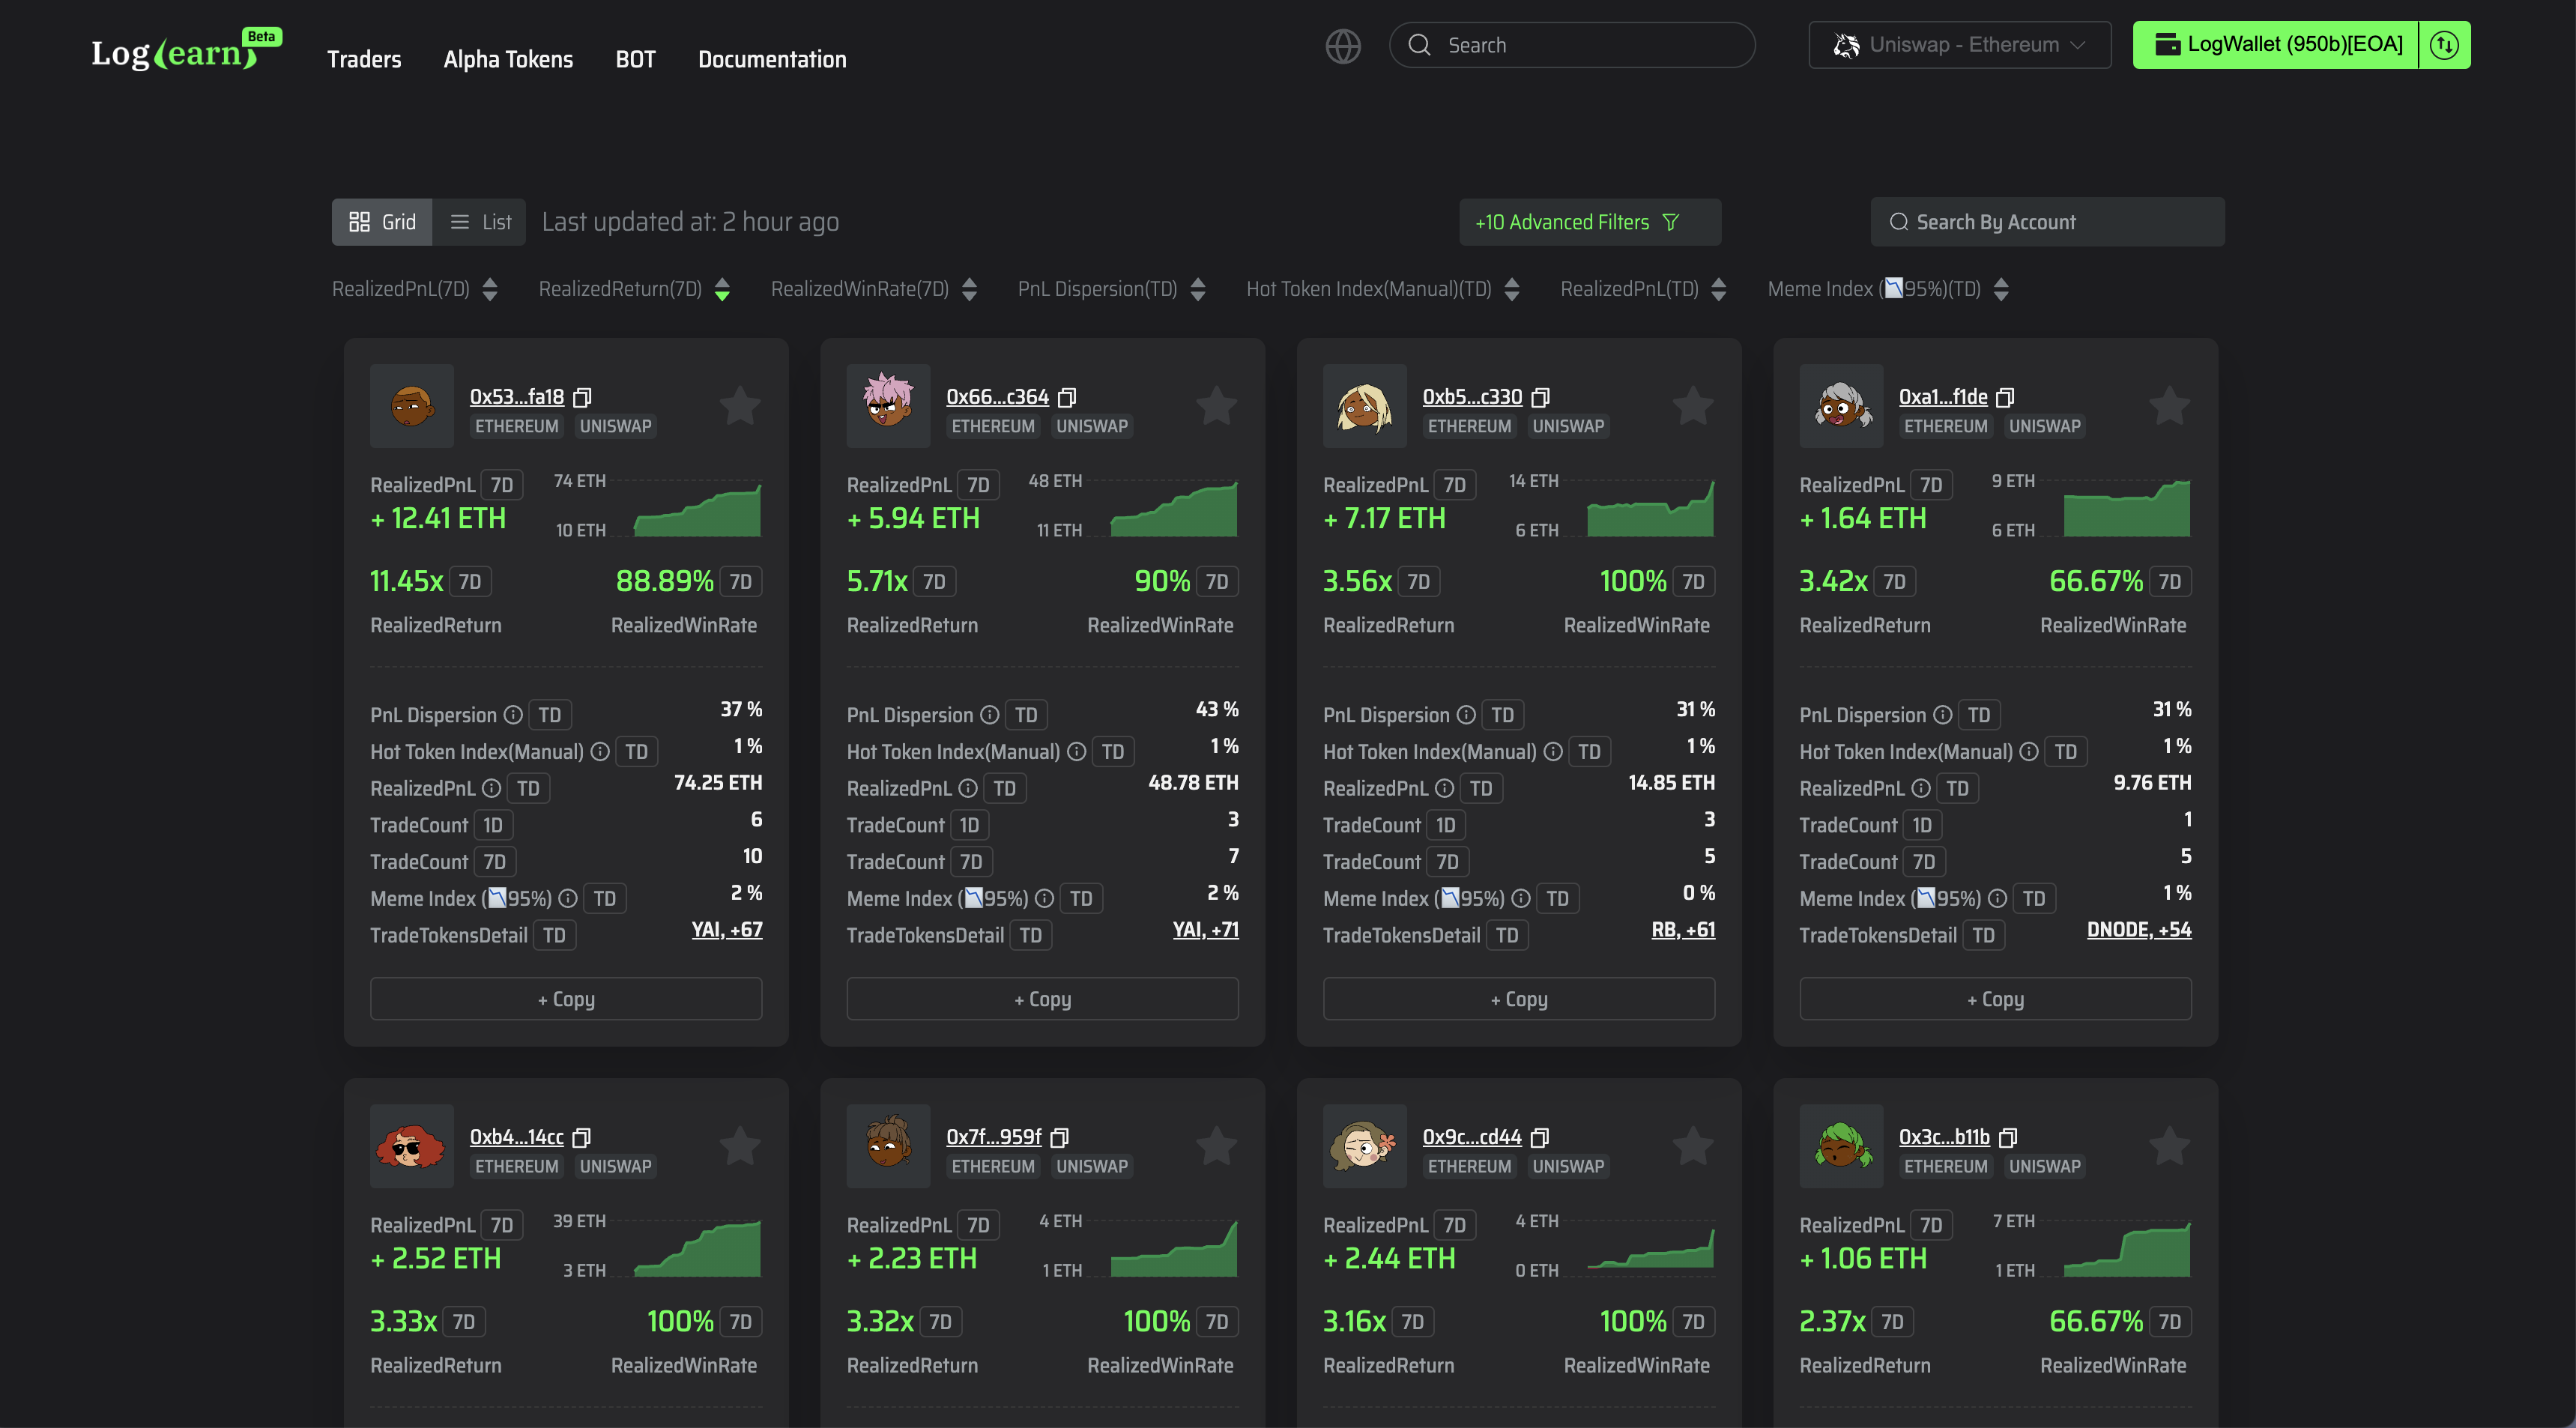This screenshot has width=2576, height=1428.
Task: Click PnL chart on 0xa1...f1de card
Action: click(x=2127, y=509)
